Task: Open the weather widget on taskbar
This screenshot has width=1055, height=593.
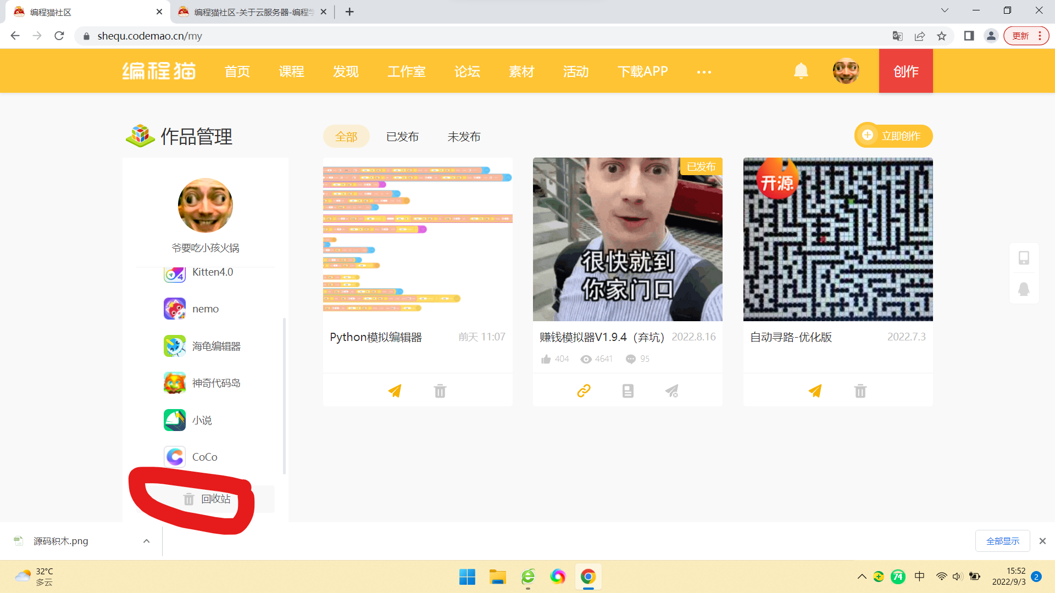Action: [34, 577]
